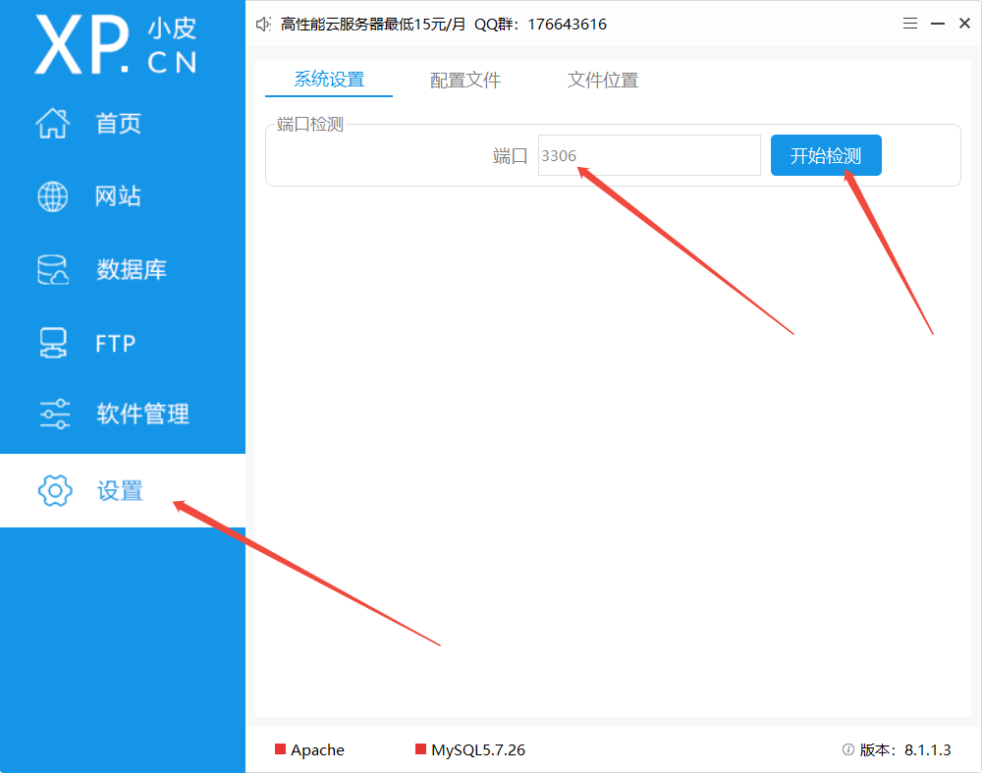Switch to the 系统设置 tab
The width and height of the screenshot is (982, 773).
pos(329,81)
